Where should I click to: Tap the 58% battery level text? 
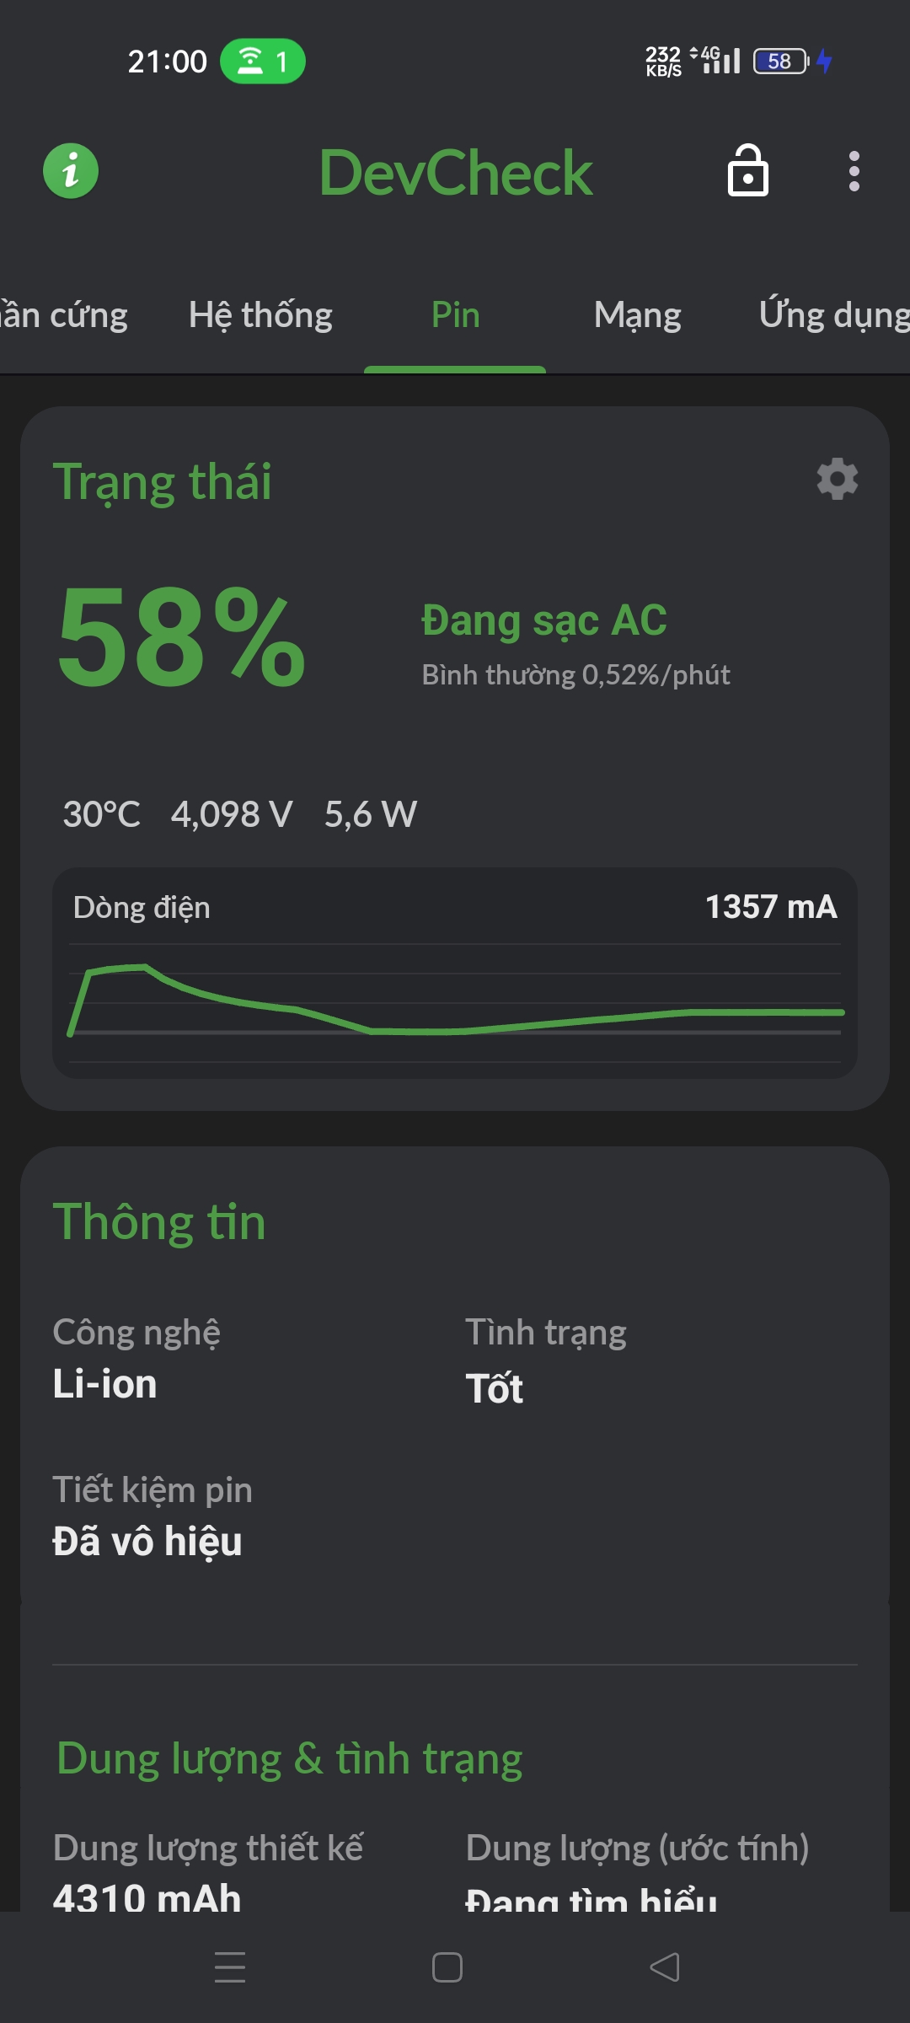[181, 638]
